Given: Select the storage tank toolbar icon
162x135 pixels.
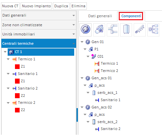Looking at the screenshot, I should click(x=126, y=30).
